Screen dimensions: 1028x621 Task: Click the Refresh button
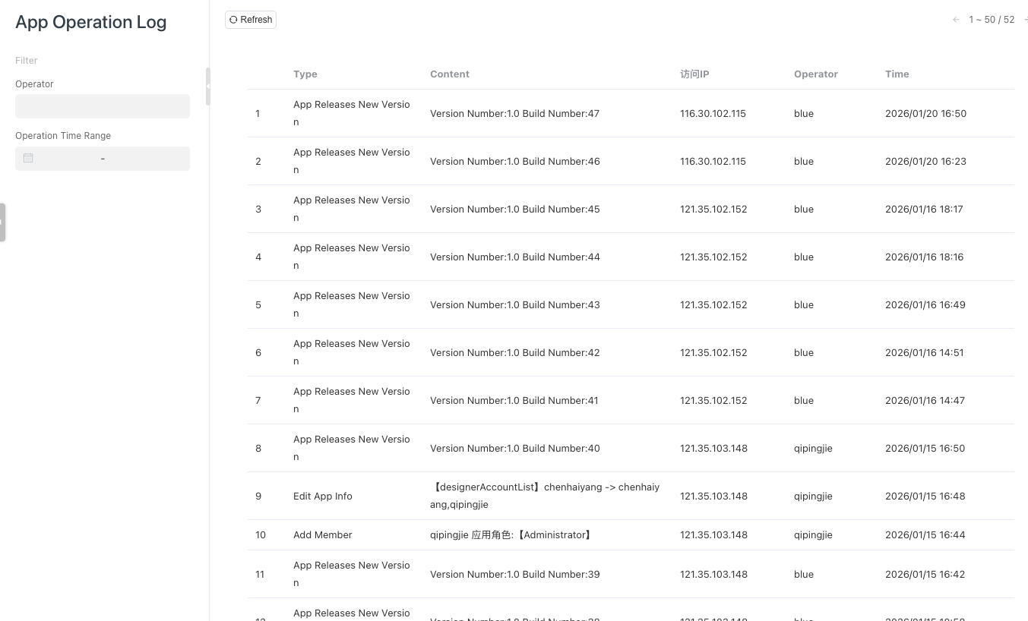point(251,20)
